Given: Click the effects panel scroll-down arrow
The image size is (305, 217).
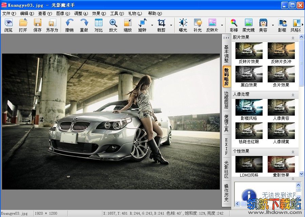Looking at the screenshot, I should click(x=301, y=174).
